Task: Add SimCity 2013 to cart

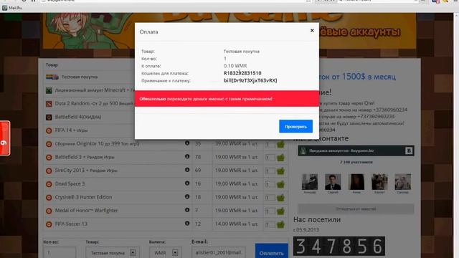Action: point(280,171)
